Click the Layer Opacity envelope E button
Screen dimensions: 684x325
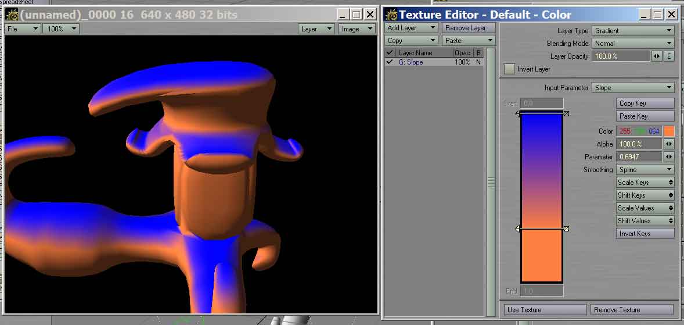[x=669, y=56]
